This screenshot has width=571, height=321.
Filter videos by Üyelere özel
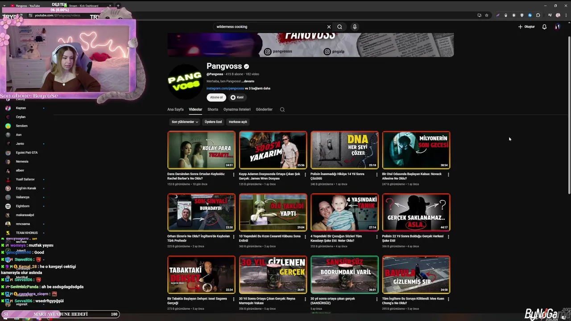pos(213,122)
